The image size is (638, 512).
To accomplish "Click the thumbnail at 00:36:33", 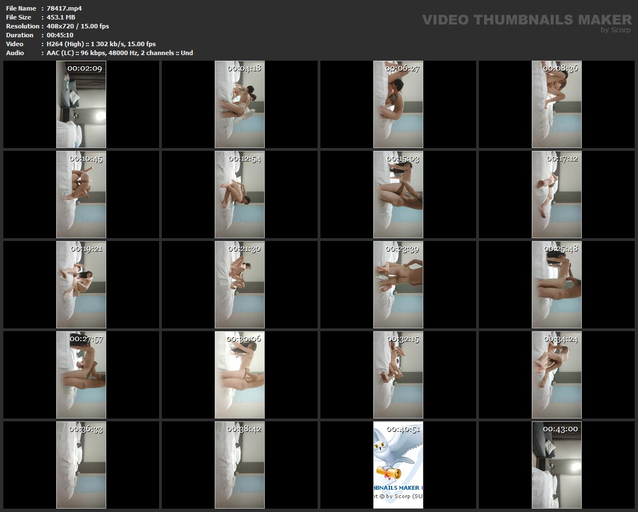I will tap(81, 465).
